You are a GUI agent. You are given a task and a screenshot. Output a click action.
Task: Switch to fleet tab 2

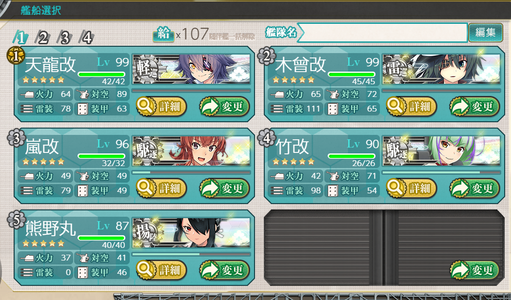pos(43,37)
